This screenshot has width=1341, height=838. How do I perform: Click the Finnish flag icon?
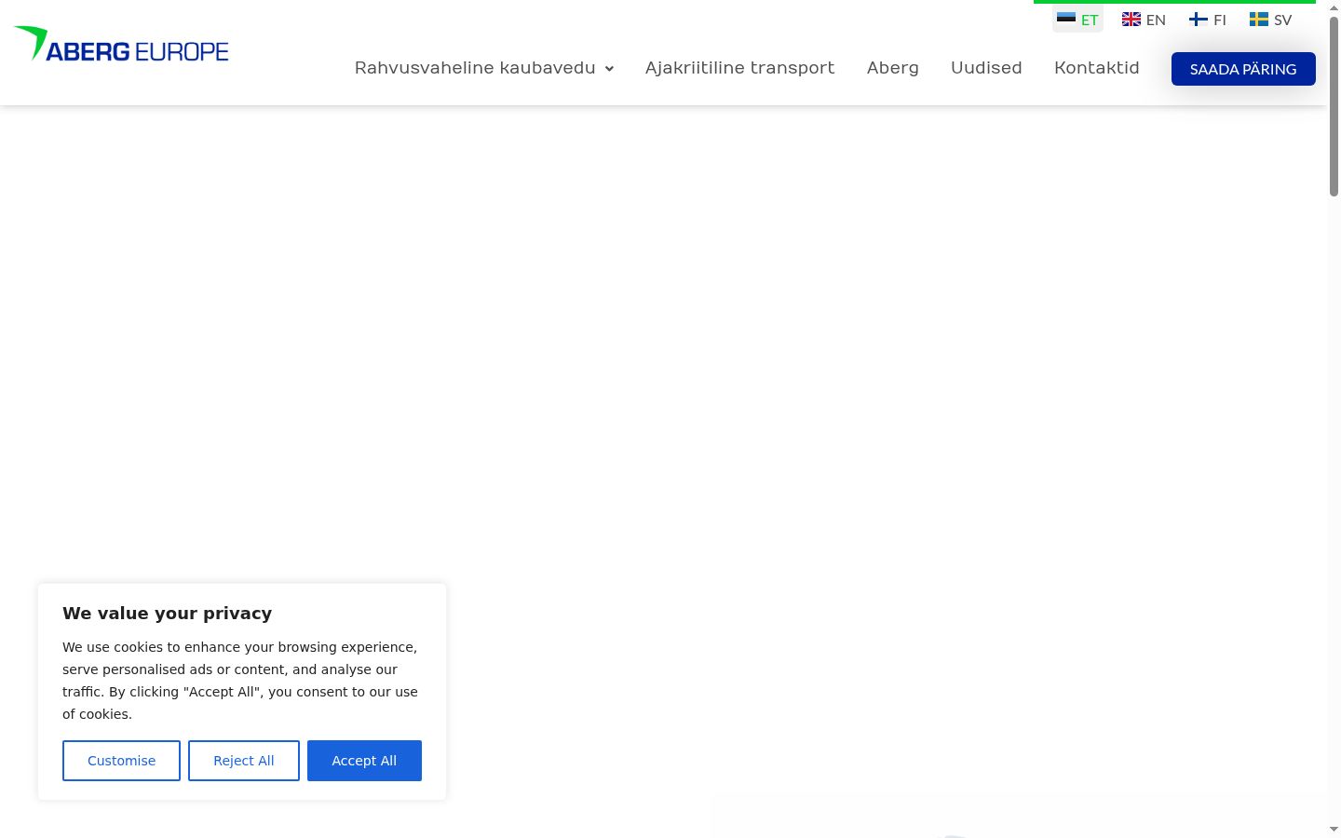click(1199, 19)
